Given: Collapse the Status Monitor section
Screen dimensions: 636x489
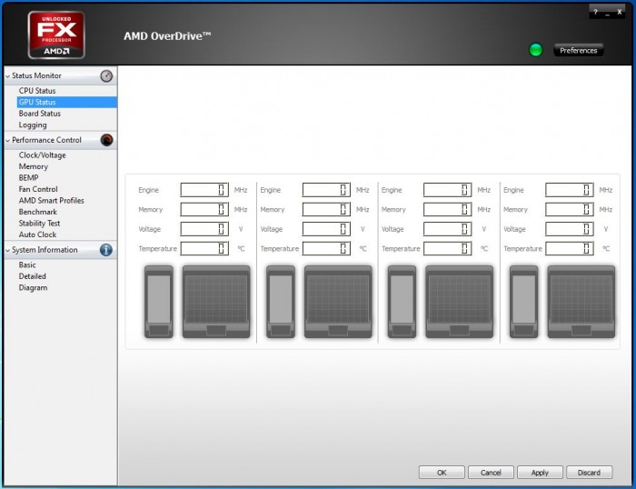Looking at the screenshot, I should (x=7, y=75).
